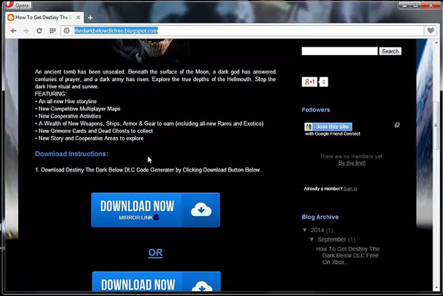The width and height of the screenshot is (443, 296).
Task: Click the blog search input box
Action: 339,51
